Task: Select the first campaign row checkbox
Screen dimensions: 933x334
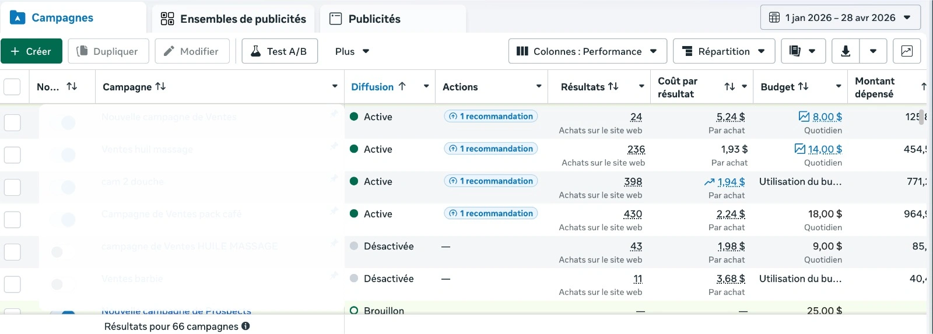Action: tap(12, 122)
